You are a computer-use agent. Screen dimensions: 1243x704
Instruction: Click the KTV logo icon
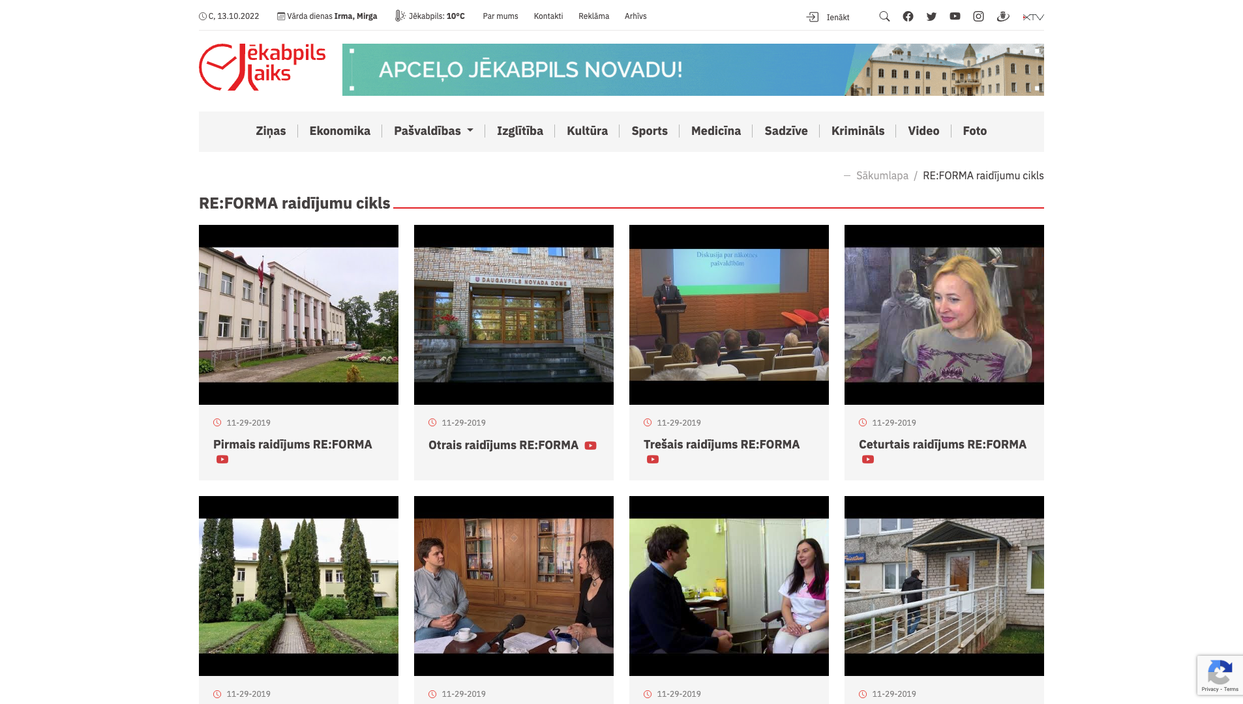[1033, 17]
